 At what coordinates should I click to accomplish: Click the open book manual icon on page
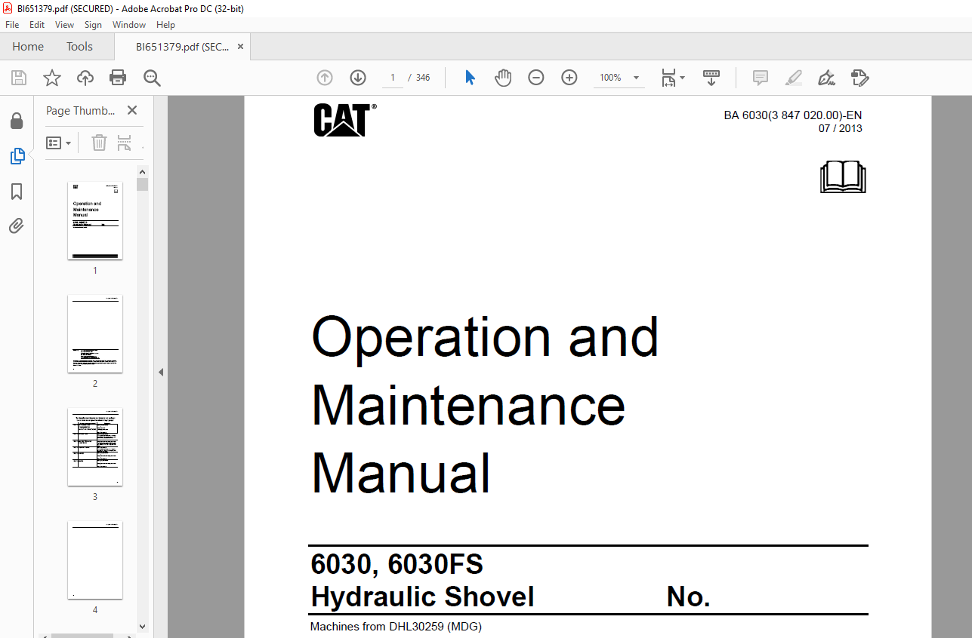(x=843, y=177)
